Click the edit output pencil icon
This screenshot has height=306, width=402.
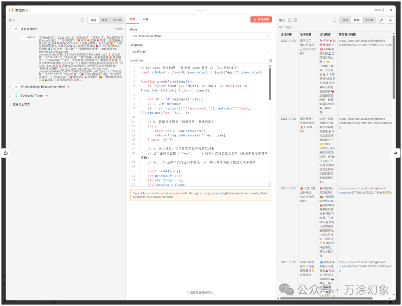click(x=382, y=20)
